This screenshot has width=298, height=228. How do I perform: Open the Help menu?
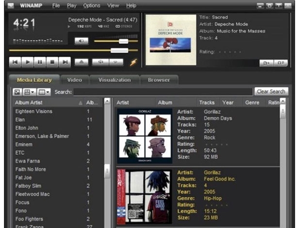point(131,6)
